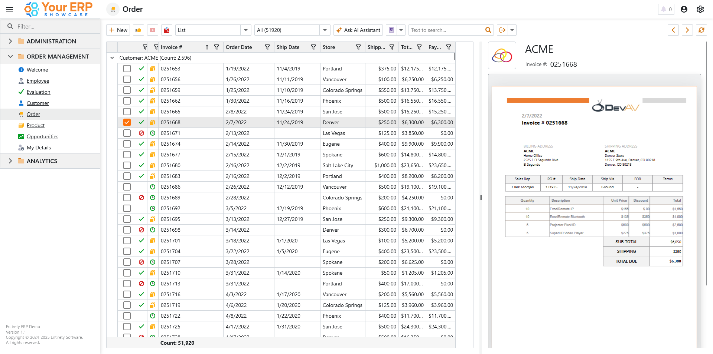Viewport: 713px width, 354px height.
Task: Collapse the Customer: ACME group row
Action: 112,58
